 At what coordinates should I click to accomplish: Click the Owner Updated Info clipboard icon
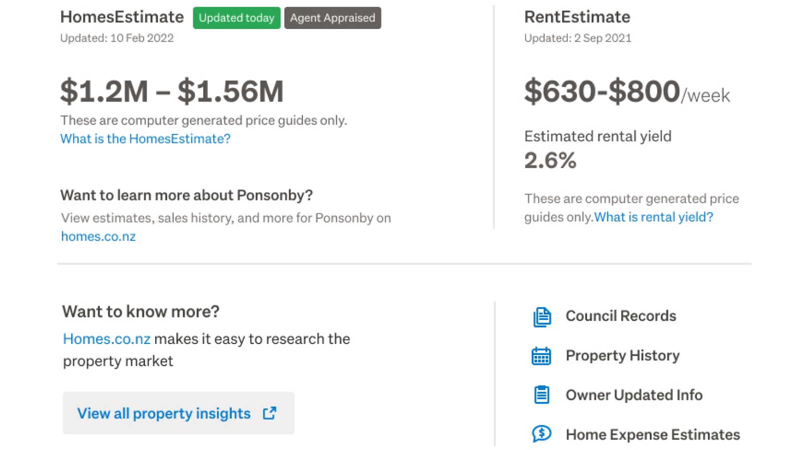click(x=542, y=395)
